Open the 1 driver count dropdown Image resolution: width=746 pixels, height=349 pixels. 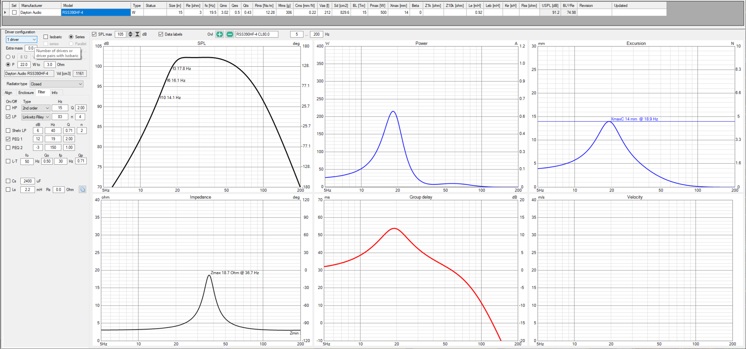tap(21, 39)
